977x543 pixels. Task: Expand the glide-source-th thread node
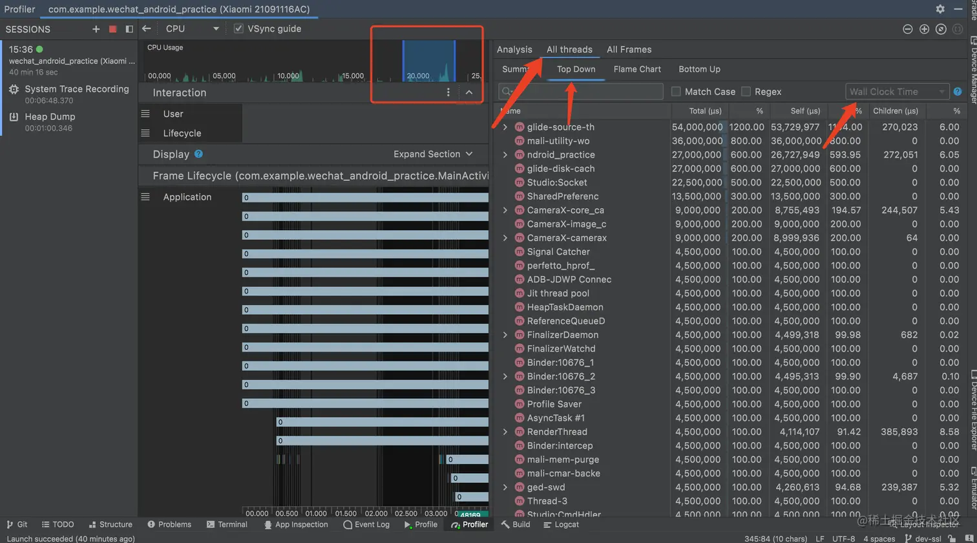click(505, 127)
